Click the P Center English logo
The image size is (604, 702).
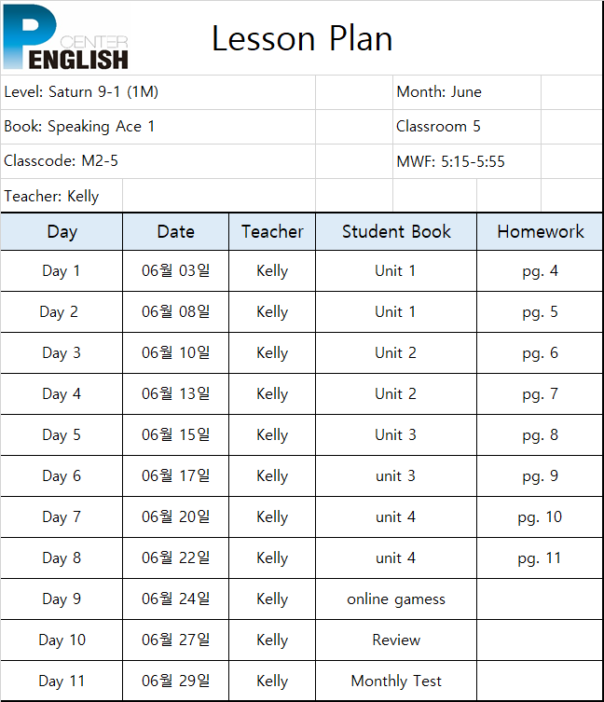tap(66, 37)
